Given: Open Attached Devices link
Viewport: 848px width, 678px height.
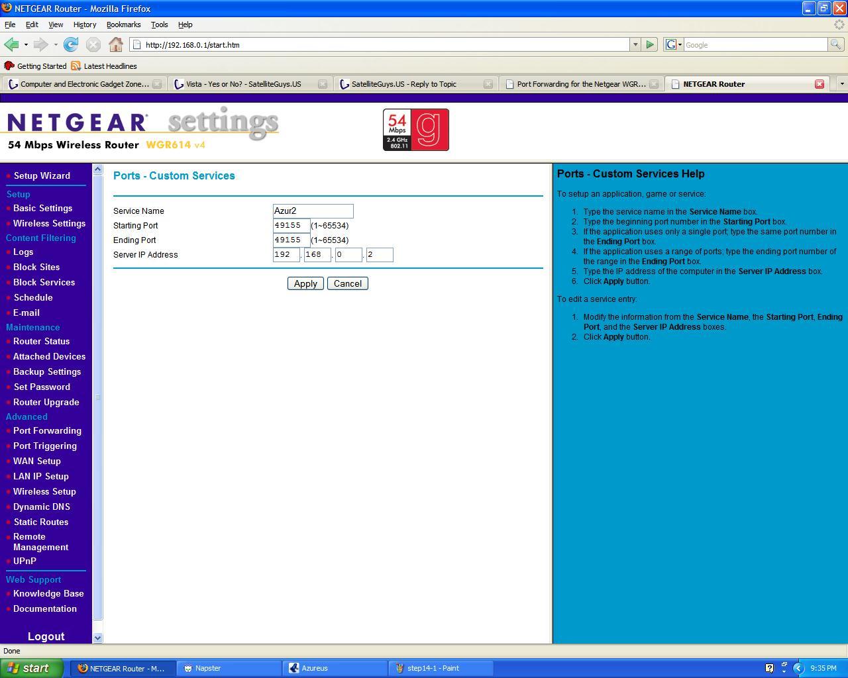Looking at the screenshot, I should (x=49, y=356).
